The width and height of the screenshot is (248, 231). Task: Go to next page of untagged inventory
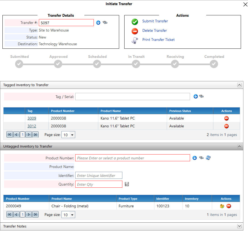pyautogui.click(x=29, y=215)
